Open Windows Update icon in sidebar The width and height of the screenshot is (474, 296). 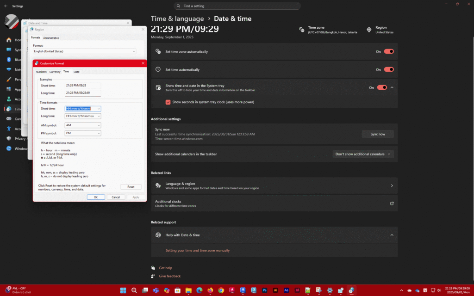(9, 148)
